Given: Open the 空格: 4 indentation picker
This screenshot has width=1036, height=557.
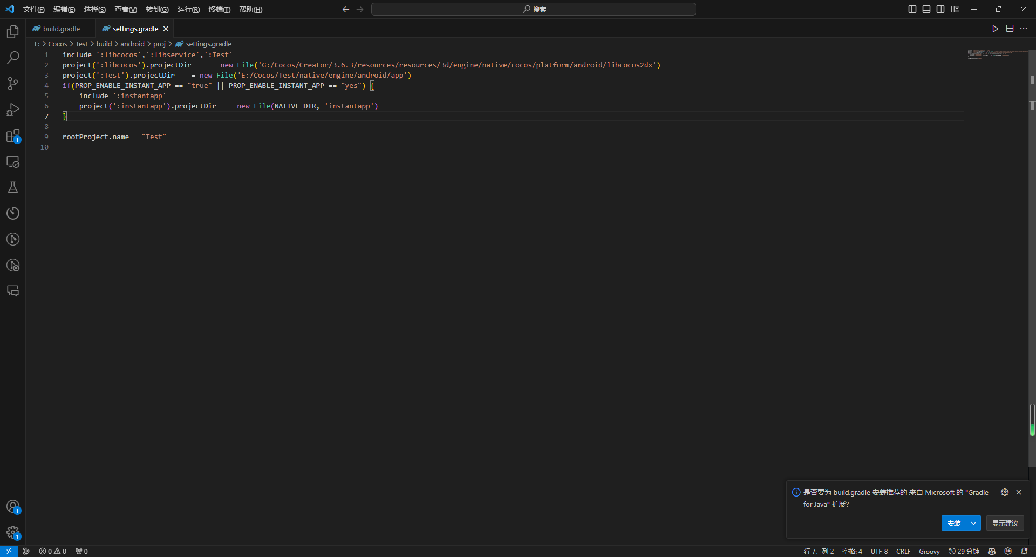Looking at the screenshot, I should pos(852,551).
